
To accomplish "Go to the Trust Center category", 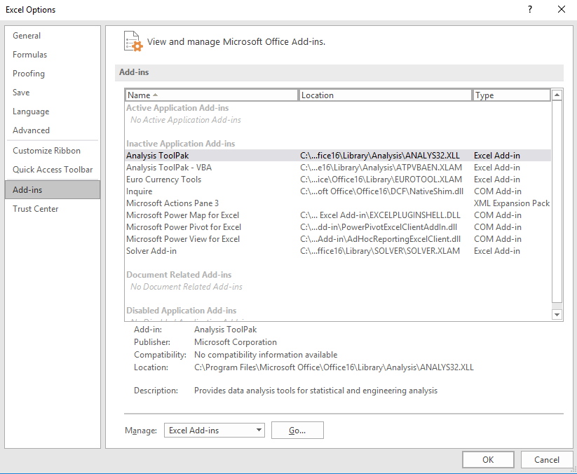I will (x=36, y=209).
